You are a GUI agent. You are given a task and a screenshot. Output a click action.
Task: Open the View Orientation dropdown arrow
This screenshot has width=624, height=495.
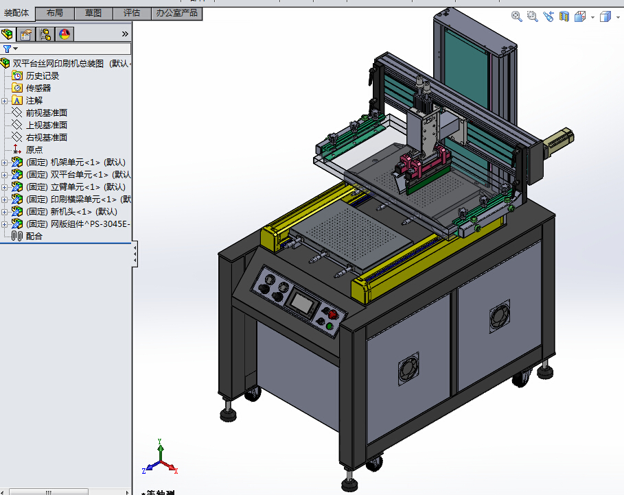click(x=592, y=17)
